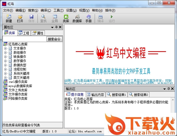Select the 提示信息 tab
Screen dimensions: 177x136
[75, 94]
